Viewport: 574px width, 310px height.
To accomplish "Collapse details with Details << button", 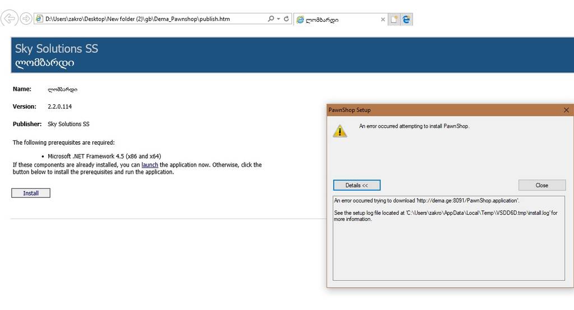I will 357,185.
